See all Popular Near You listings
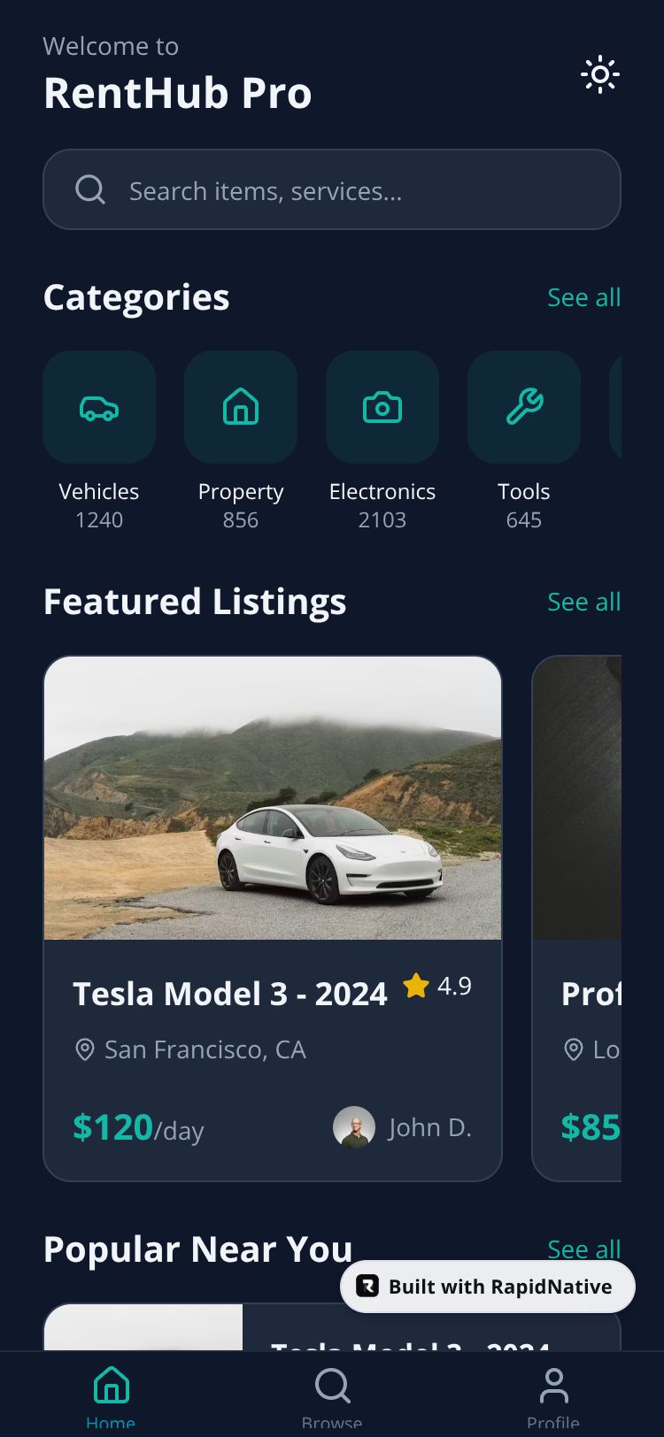The height and width of the screenshot is (1437, 664). [x=583, y=1247]
